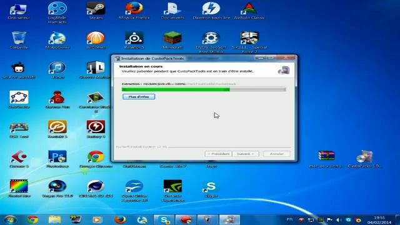Click the DVDVideoSoft Free Studio icon
Viewport: 400px width, 225px height.
tap(211, 42)
